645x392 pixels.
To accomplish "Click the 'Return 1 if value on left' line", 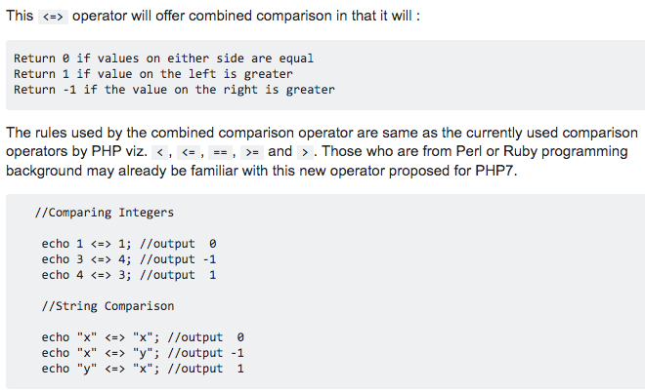I will click(152, 74).
